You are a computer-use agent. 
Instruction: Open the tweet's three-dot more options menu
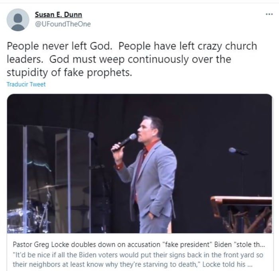269,14
